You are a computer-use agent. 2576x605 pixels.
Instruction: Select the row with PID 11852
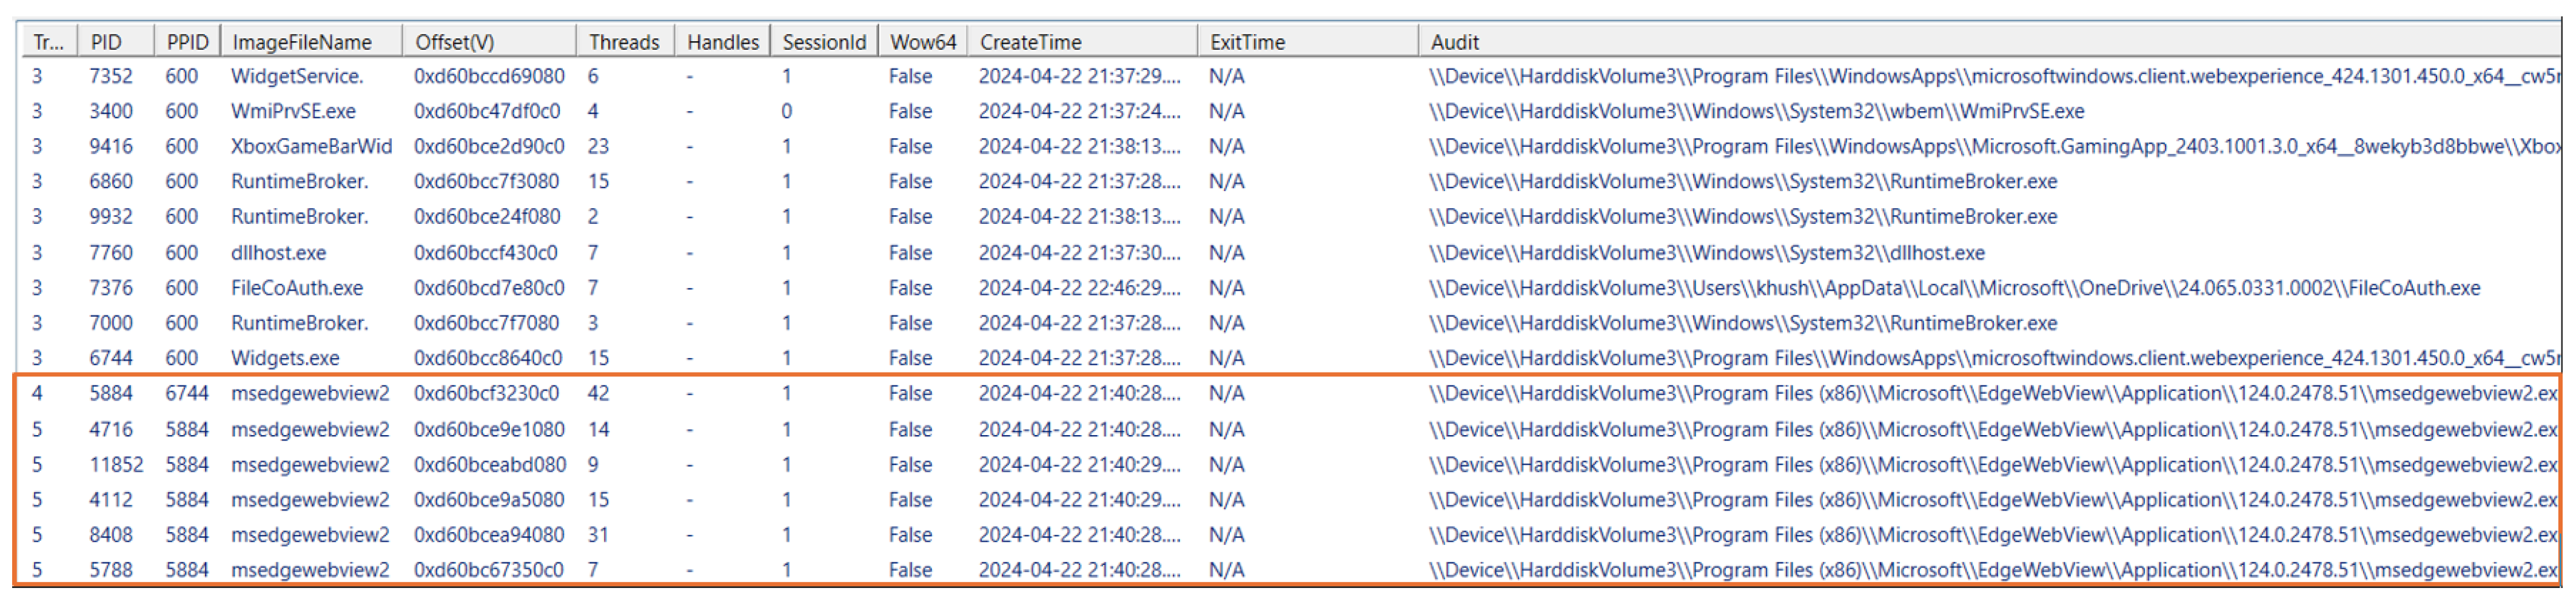tap(116, 465)
